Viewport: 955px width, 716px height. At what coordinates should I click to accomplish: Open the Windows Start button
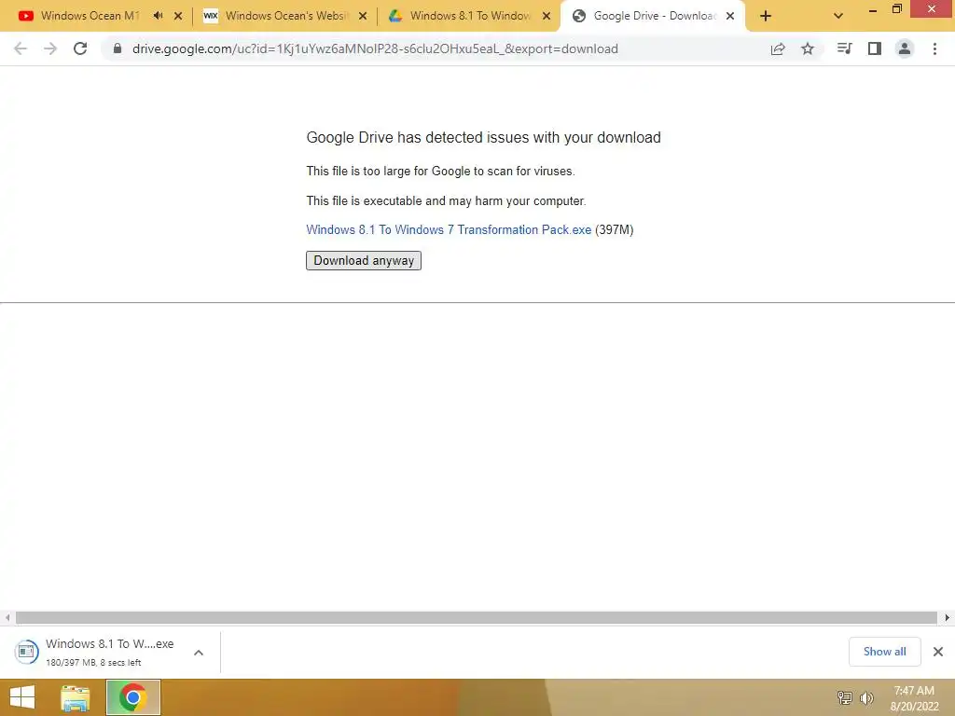(x=22, y=697)
